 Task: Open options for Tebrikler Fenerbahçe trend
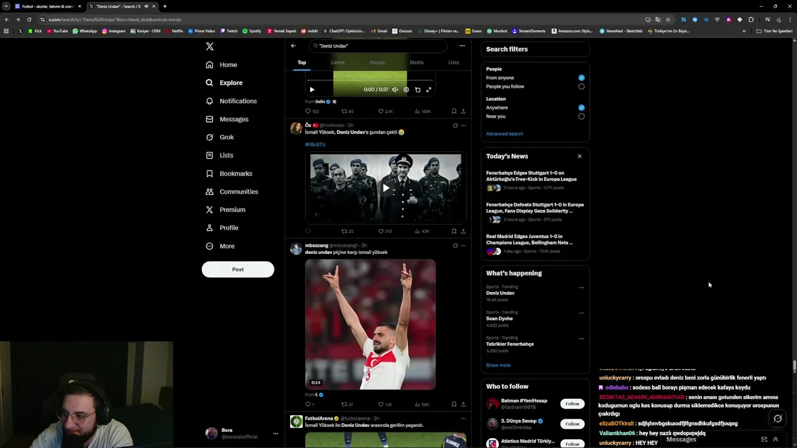click(582, 338)
